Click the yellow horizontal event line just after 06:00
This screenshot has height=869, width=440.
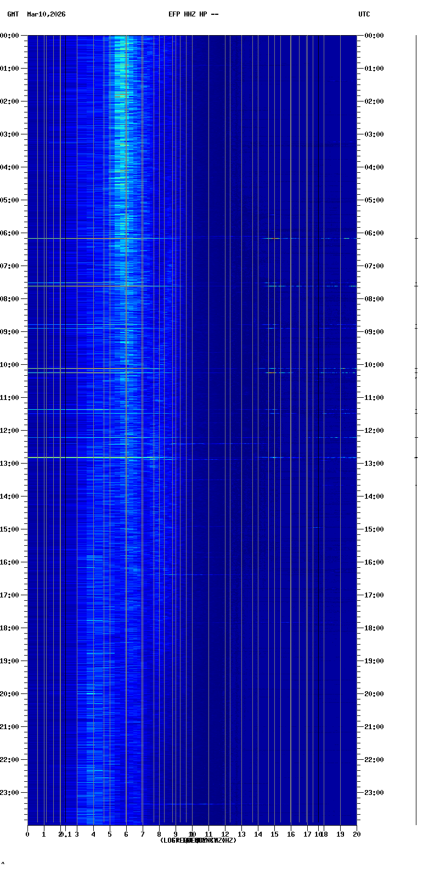[82, 239]
